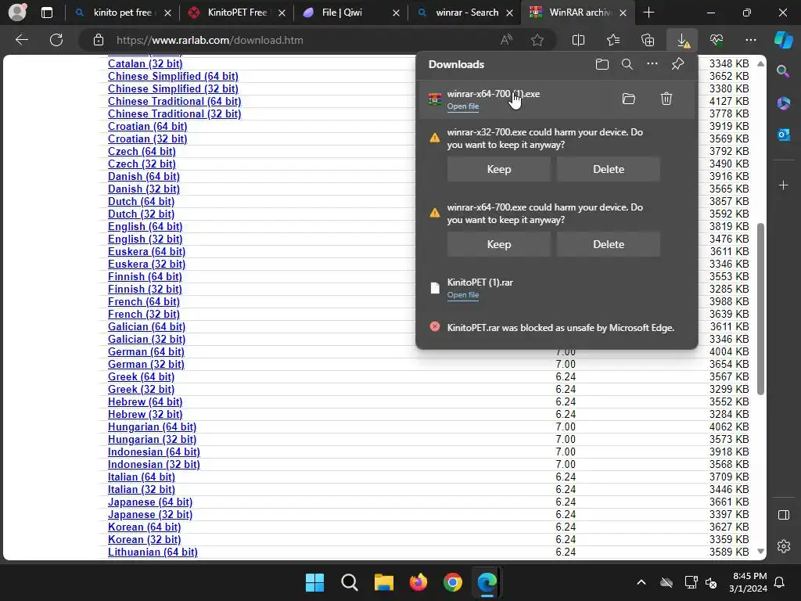This screenshot has height=601, width=801.
Task: Pin the Downloads panel
Action: (678, 64)
